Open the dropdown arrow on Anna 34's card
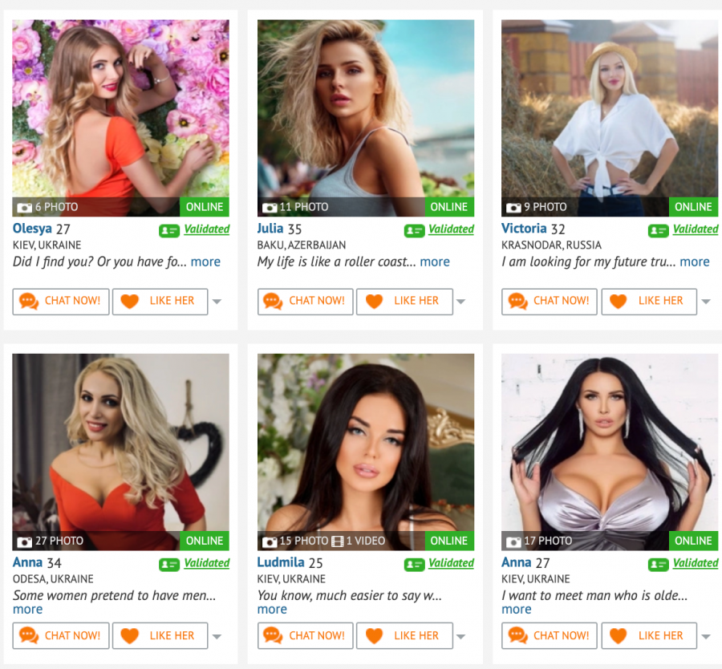Image resolution: width=722 pixels, height=669 pixels. point(217,636)
